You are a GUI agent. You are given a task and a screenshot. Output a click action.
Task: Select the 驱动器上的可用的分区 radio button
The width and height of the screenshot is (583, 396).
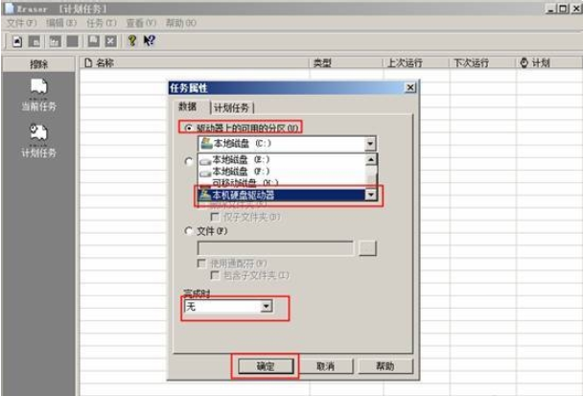pyautogui.click(x=190, y=127)
